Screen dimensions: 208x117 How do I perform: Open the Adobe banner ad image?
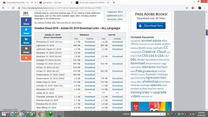click(x=151, y=106)
